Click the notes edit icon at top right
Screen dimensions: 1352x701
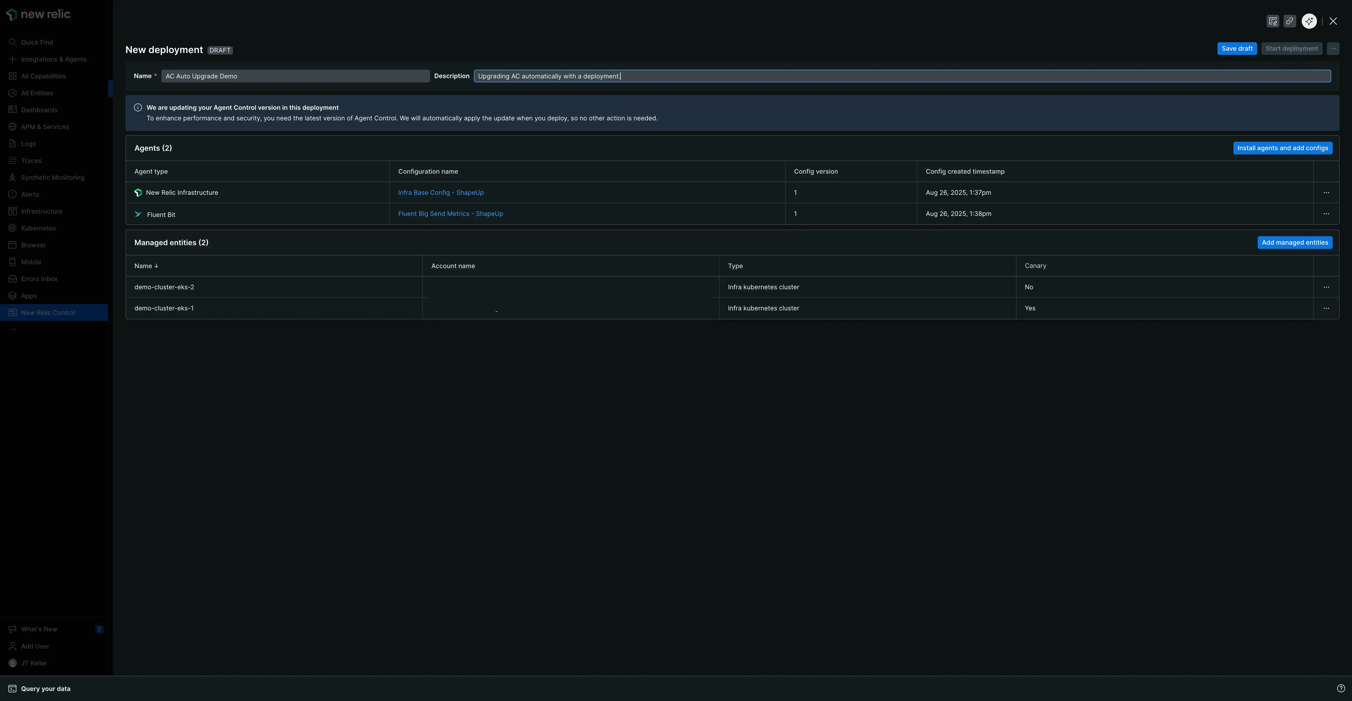point(1273,21)
